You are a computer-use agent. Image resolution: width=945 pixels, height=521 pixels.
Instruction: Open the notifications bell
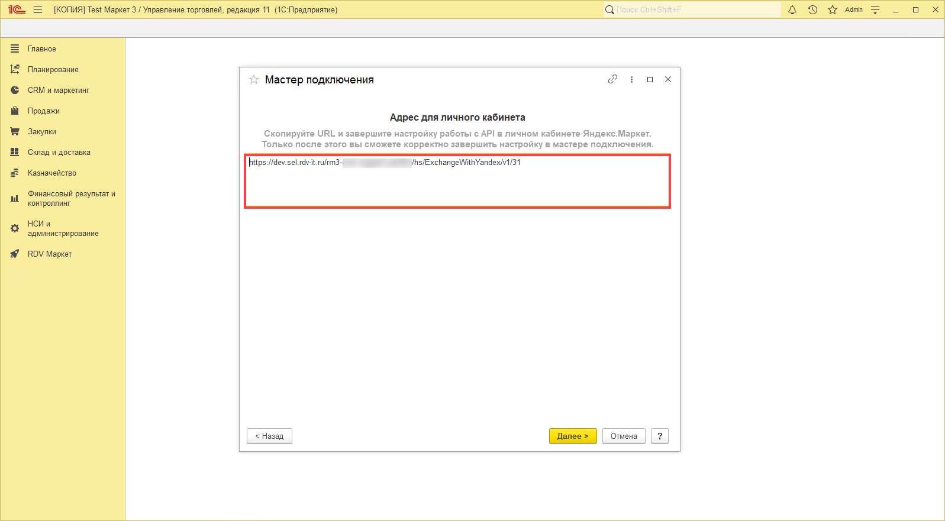click(792, 9)
